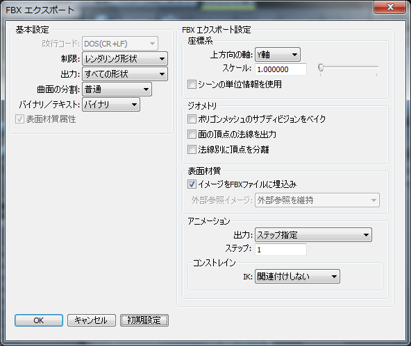Enable 面の頂点の法線を出力 checkbox

(x=192, y=135)
